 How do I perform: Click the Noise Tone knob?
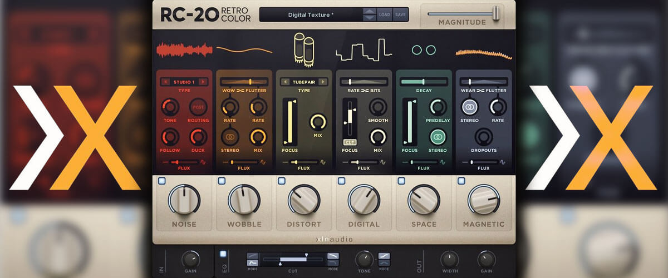click(x=169, y=107)
